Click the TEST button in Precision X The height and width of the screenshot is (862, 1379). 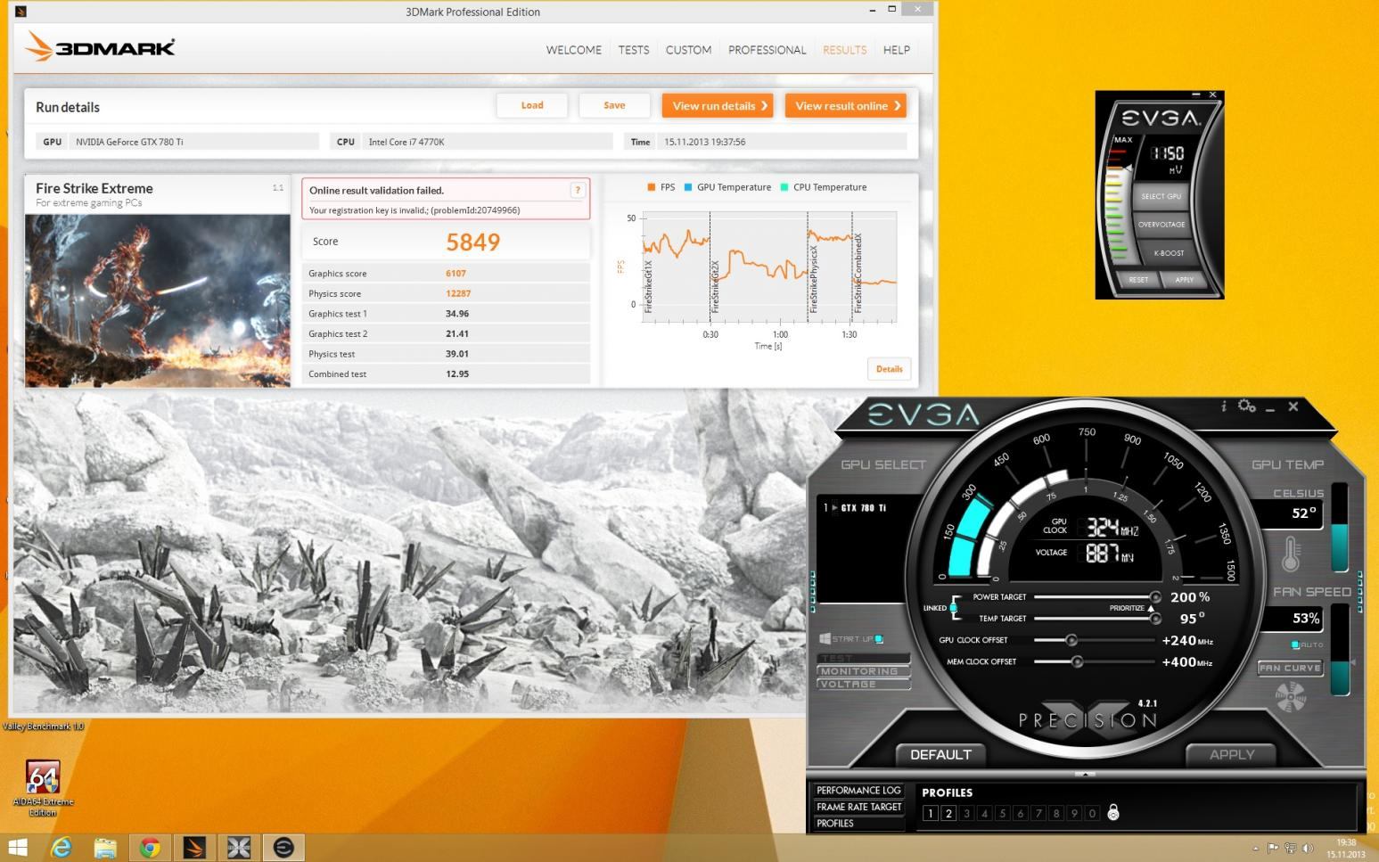click(x=863, y=658)
